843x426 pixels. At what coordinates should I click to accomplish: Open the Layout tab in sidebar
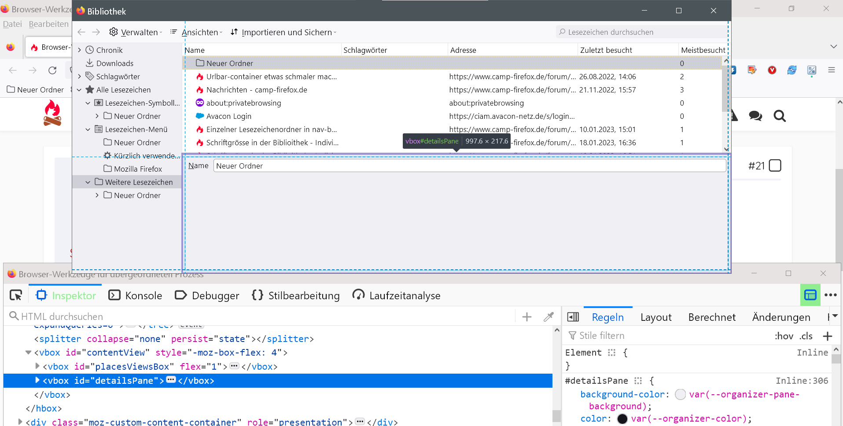(x=655, y=317)
